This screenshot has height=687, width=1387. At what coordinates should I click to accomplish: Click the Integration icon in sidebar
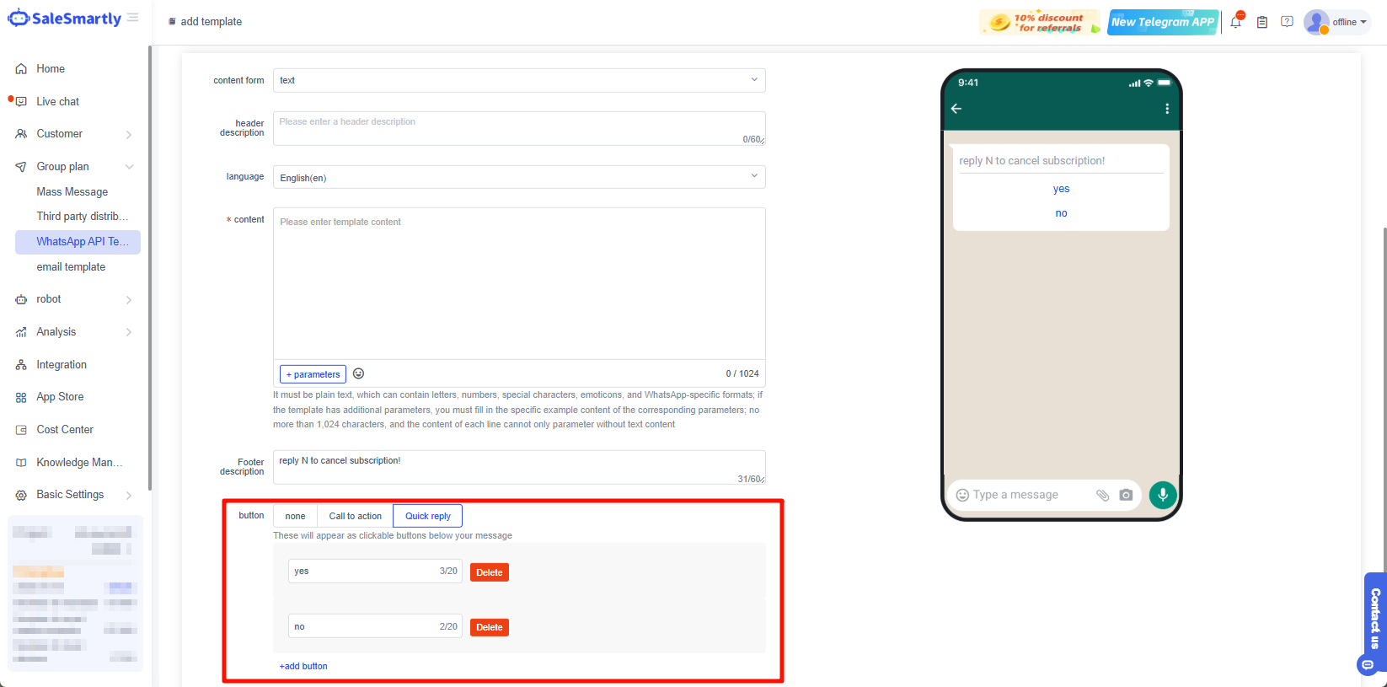[21, 365]
